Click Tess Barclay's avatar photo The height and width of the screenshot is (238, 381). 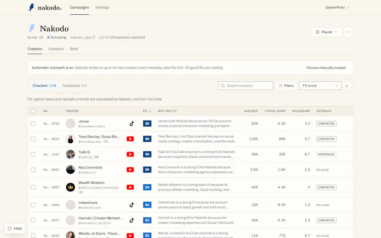pos(70,139)
